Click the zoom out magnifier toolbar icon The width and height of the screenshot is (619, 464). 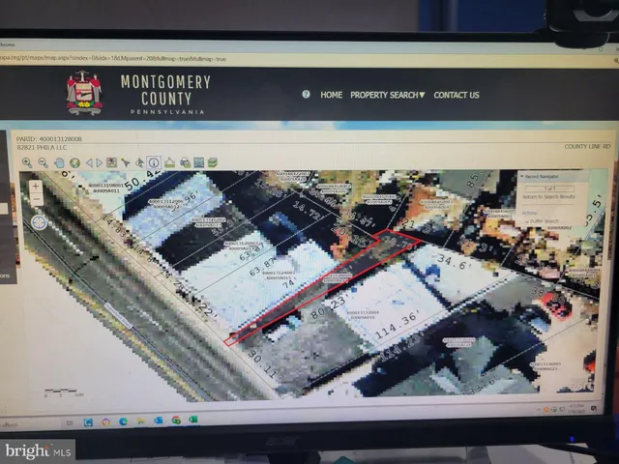(44, 162)
